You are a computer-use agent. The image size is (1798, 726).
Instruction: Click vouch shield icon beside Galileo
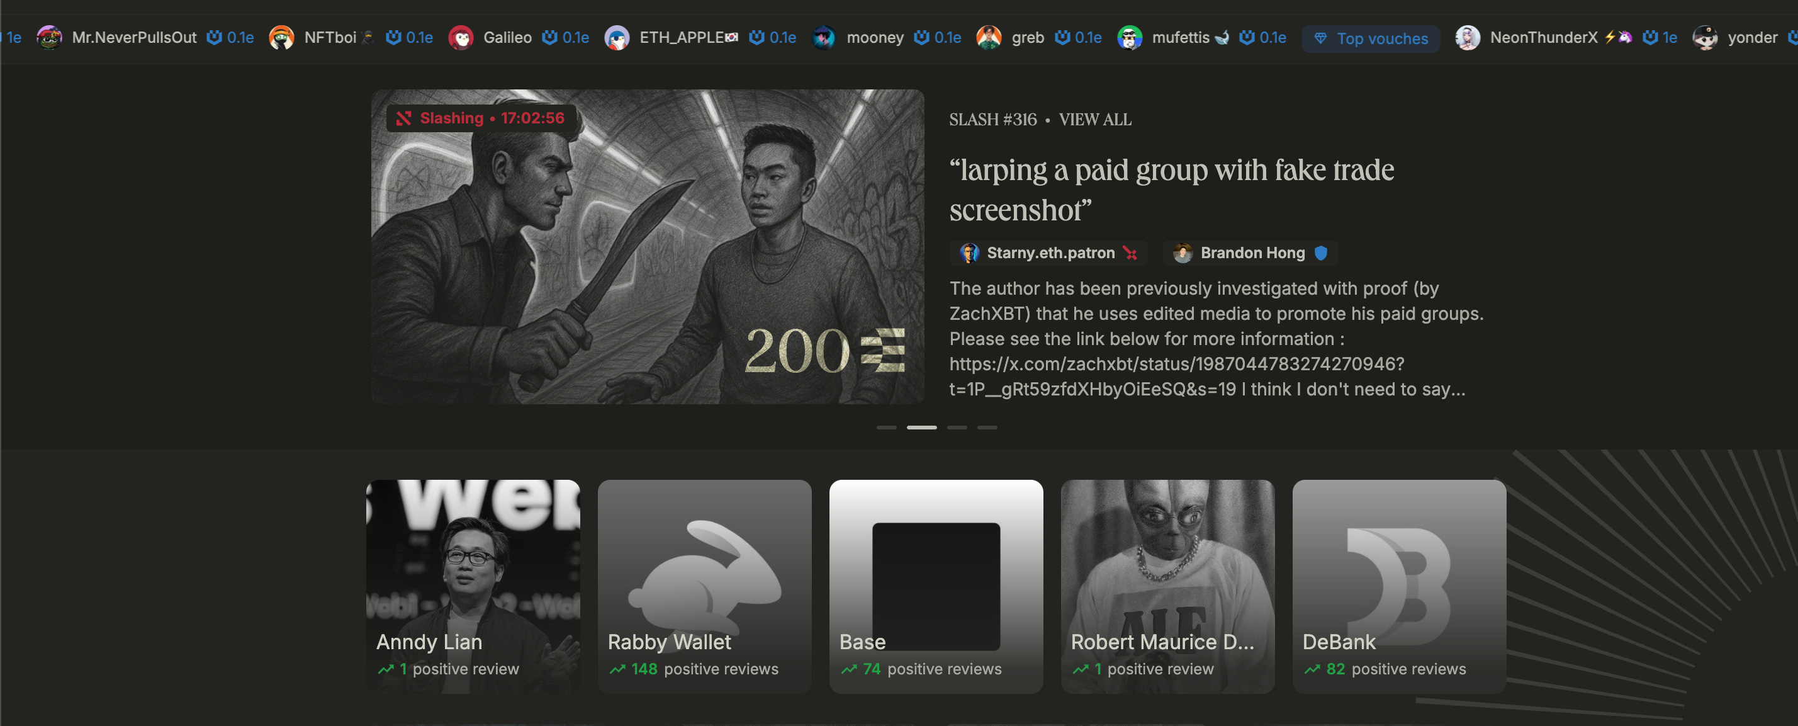coord(550,38)
